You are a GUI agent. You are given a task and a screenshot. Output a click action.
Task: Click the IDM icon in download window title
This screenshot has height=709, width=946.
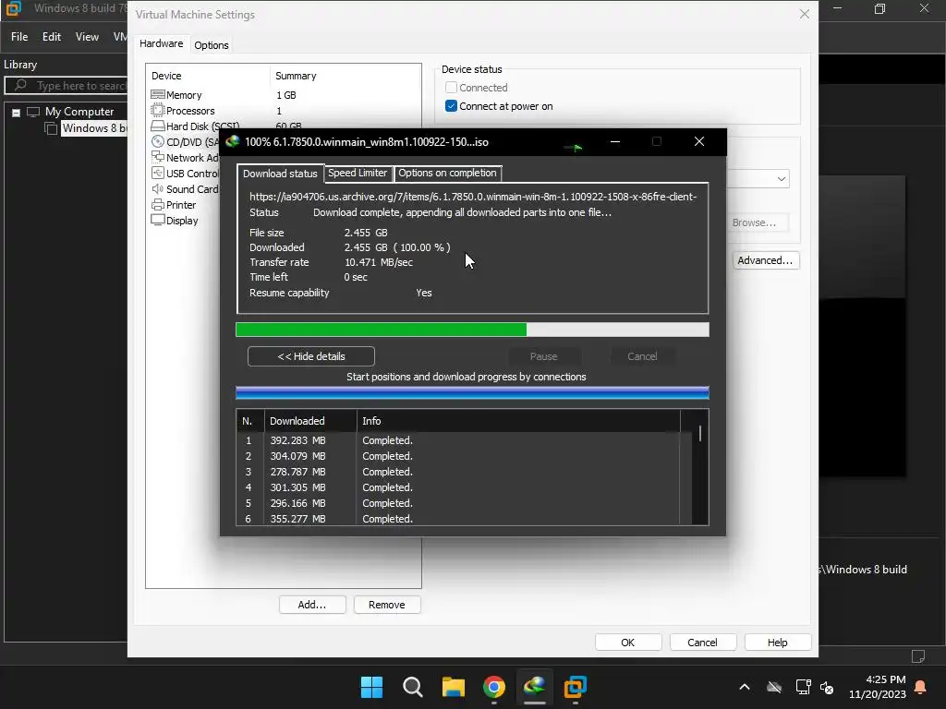click(x=232, y=141)
